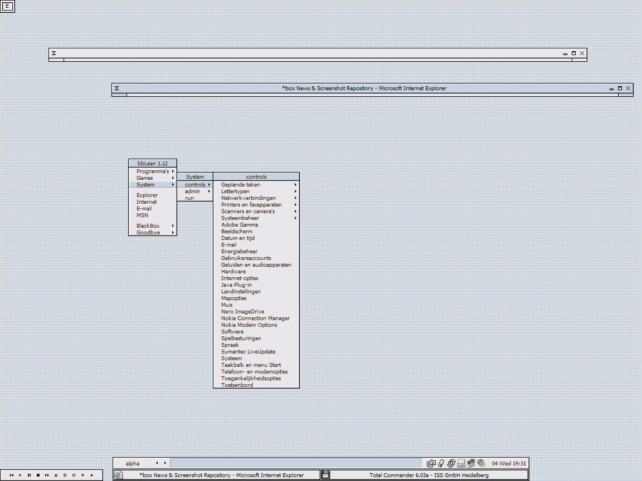The width and height of the screenshot is (642, 481).
Task: Click the USB safely-remove tray icon
Action: (441, 463)
